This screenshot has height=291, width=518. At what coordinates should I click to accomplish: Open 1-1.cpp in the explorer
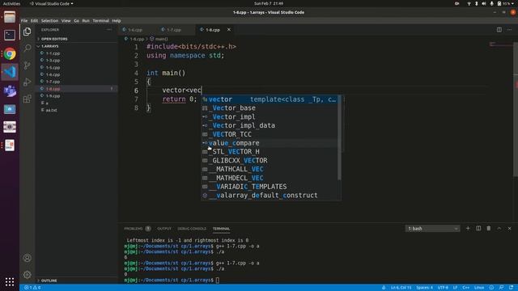tap(53, 53)
